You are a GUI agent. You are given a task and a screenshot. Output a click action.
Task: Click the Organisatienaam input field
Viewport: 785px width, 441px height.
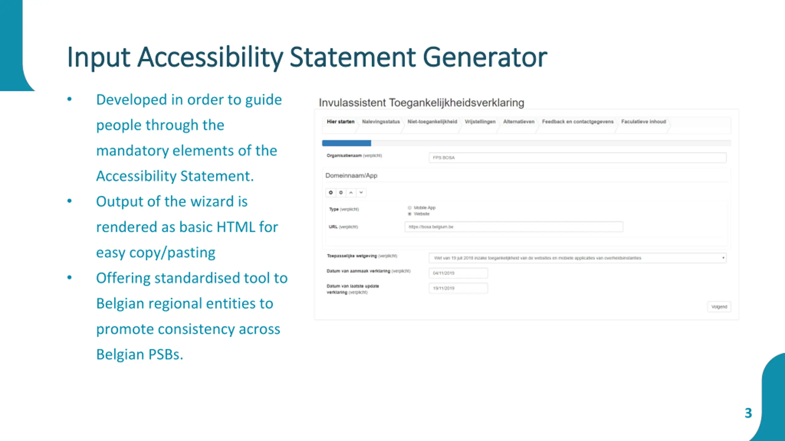pyautogui.click(x=577, y=158)
